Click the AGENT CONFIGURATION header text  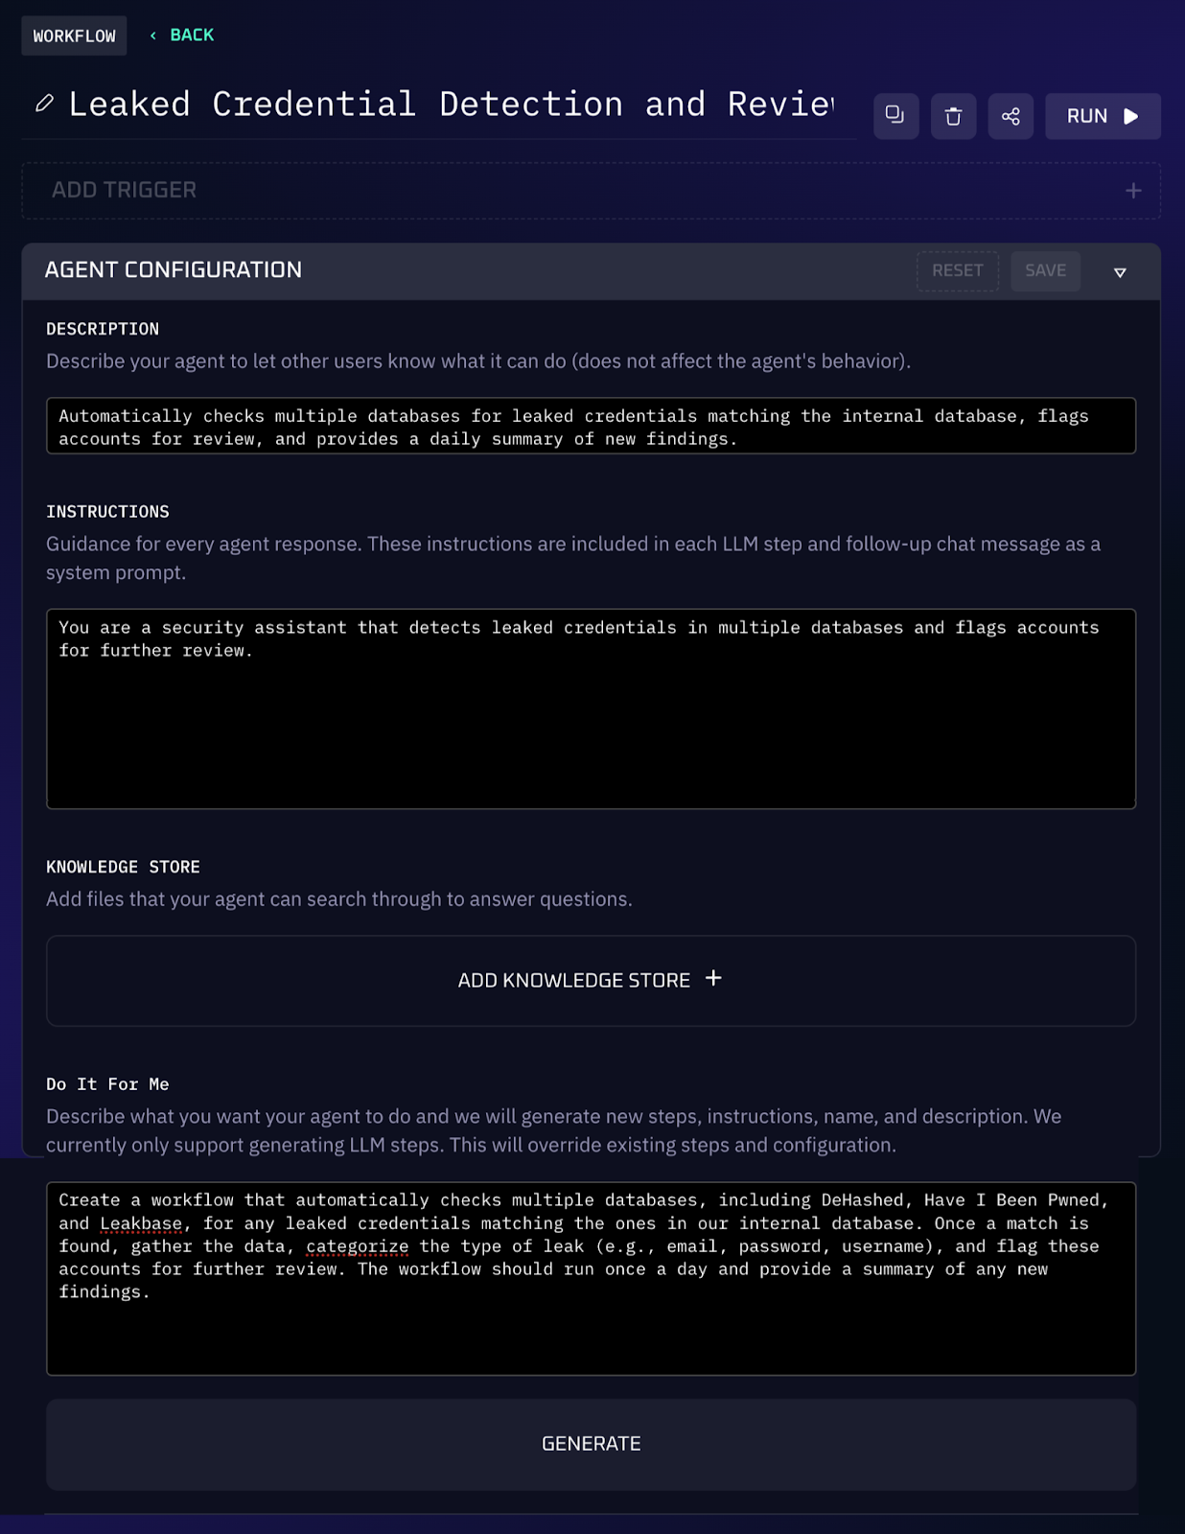pos(173,269)
